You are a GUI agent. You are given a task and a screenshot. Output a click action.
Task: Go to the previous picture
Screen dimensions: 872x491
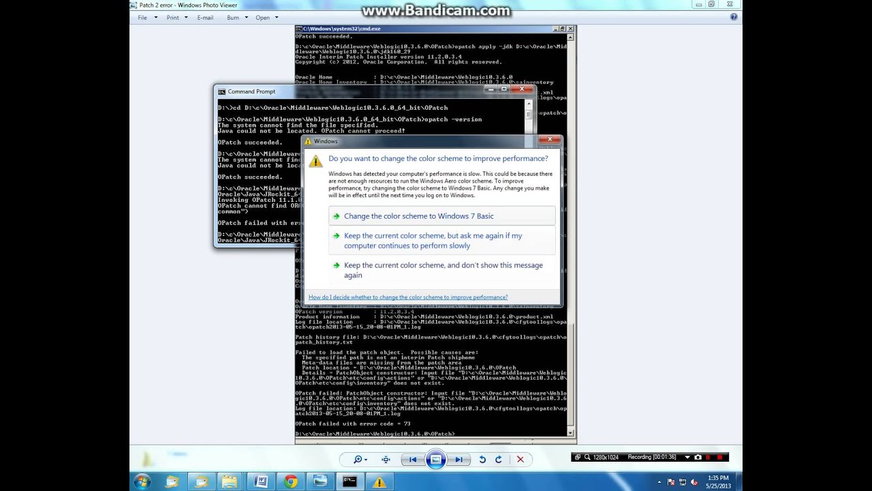(x=413, y=460)
